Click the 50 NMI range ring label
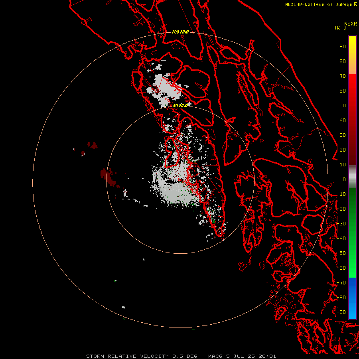359x359 pixels. pyautogui.click(x=180, y=106)
